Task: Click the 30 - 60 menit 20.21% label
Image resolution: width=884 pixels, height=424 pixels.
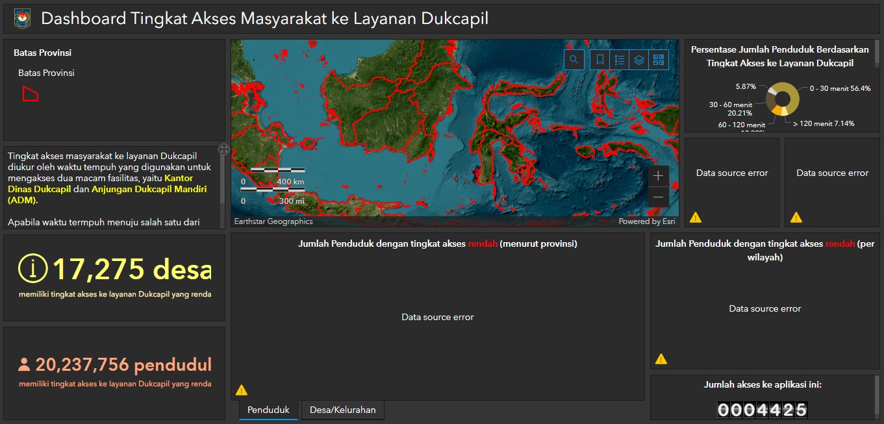Action: [731, 108]
